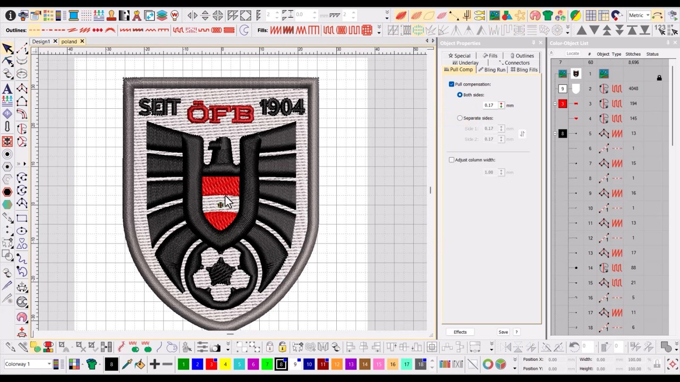Open the Outlines properties tab
Viewport: 680px width, 382px height.
[x=522, y=56]
